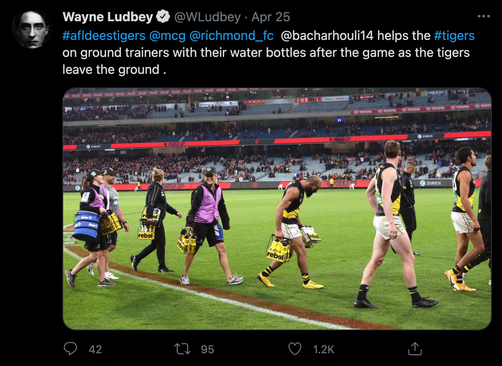502x366 pixels.
Task: Follow the #afldeestigers hashtag
Action: pyautogui.click(x=104, y=36)
